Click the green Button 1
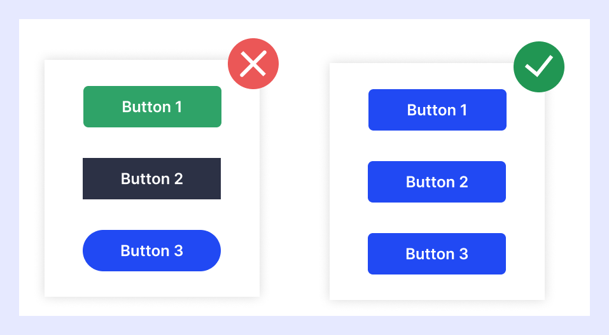The width and height of the screenshot is (609, 335). click(152, 106)
